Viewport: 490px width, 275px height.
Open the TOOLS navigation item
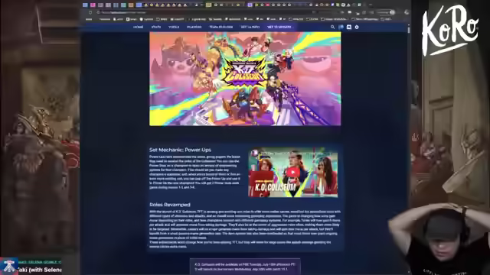pos(174,27)
